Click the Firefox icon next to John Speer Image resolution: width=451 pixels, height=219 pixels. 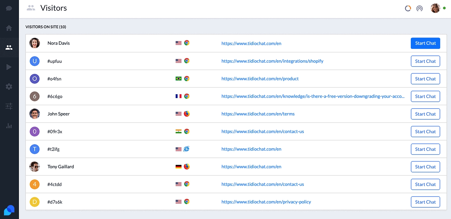point(186,114)
